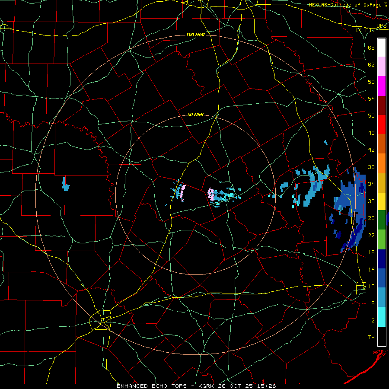Click the legend value "14"
The image size is (389, 389).
pyautogui.click(x=371, y=269)
